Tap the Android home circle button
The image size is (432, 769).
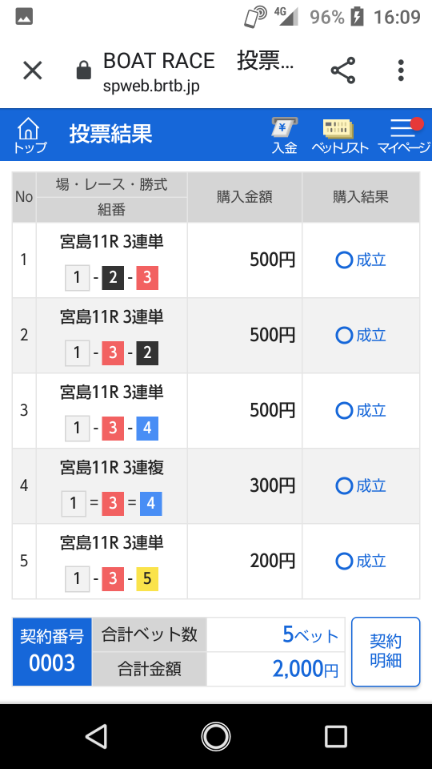tap(216, 736)
